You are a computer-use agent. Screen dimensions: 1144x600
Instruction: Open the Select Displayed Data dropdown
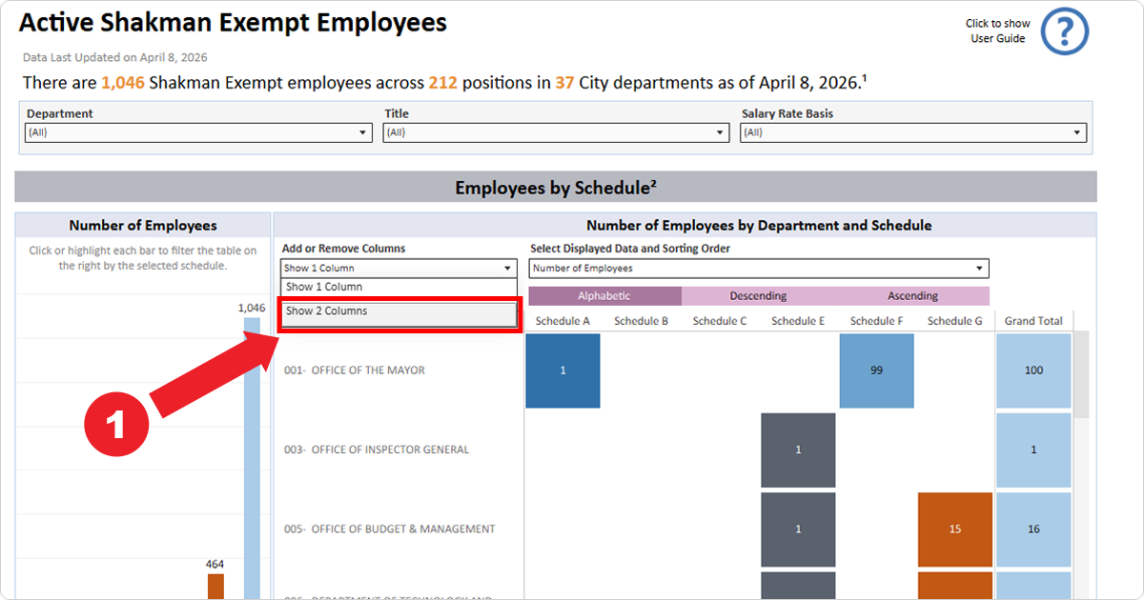[x=760, y=269]
